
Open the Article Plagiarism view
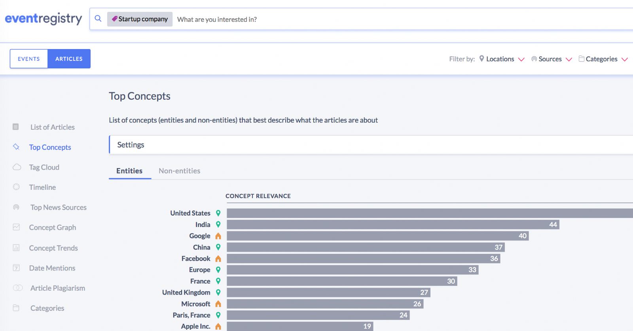coord(58,288)
